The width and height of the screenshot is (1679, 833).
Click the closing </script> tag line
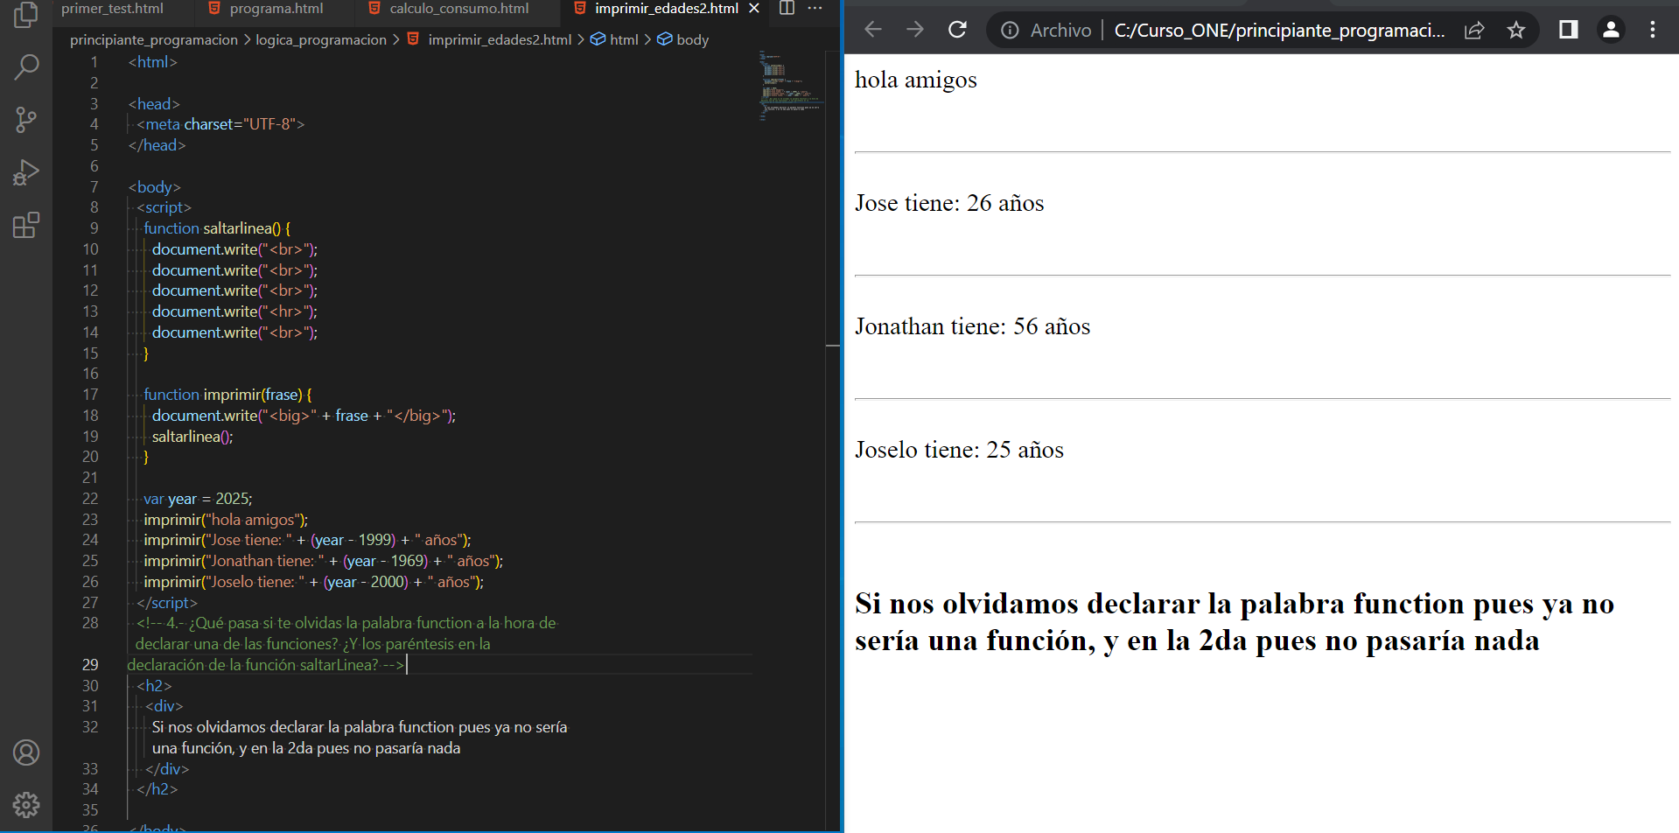(x=167, y=603)
